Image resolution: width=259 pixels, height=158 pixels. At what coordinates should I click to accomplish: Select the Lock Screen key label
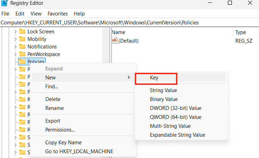click(x=41, y=32)
